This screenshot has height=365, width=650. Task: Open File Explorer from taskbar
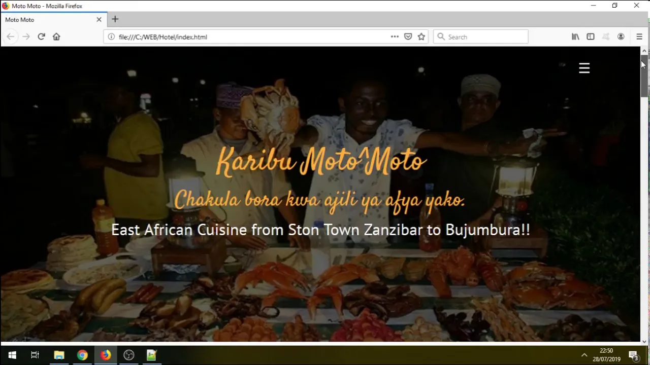click(59, 355)
